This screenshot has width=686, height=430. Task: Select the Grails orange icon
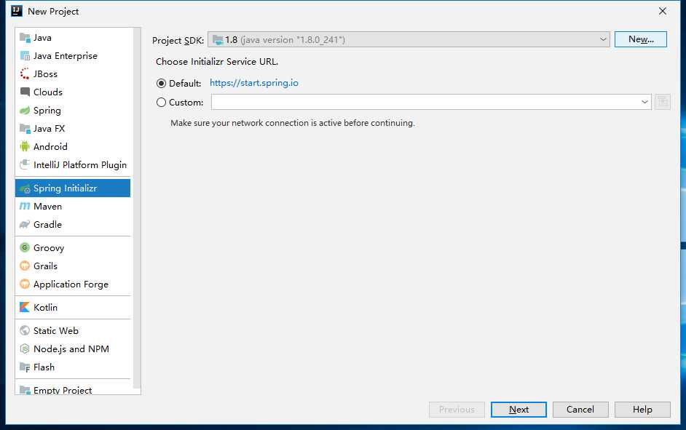click(x=25, y=266)
